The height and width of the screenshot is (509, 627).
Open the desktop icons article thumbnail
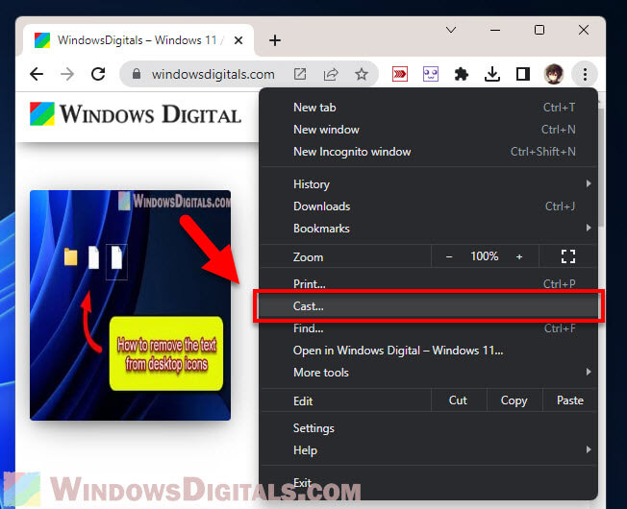(x=131, y=305)
